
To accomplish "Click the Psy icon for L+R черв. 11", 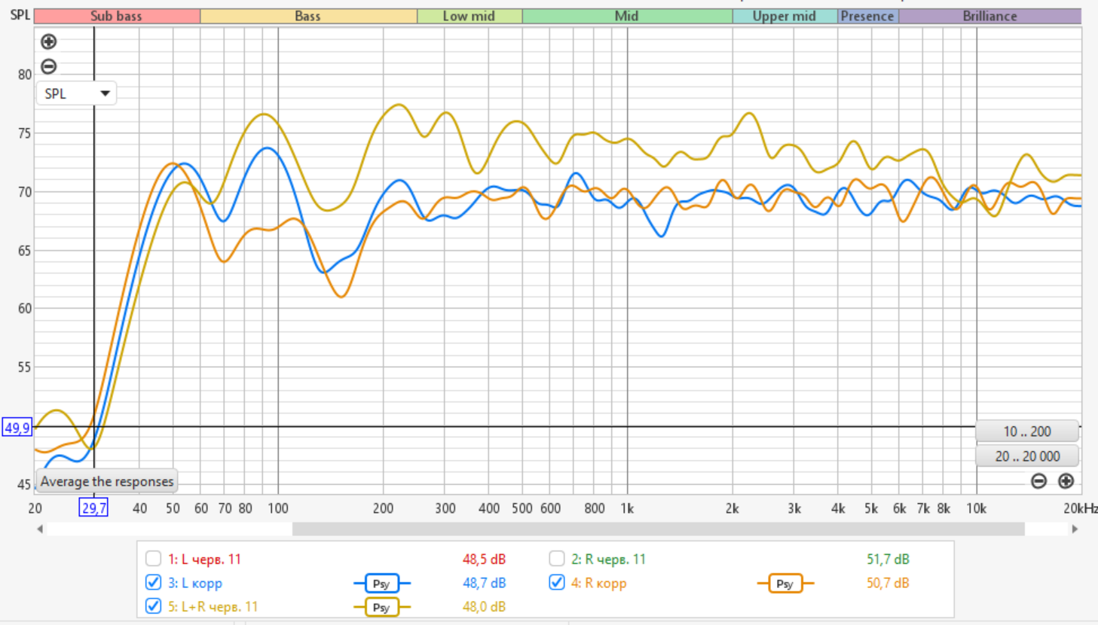I will pyautogui.click(x=381, y=607).
